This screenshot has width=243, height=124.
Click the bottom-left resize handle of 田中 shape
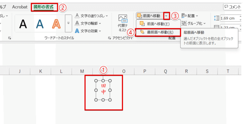coord(96,100)
